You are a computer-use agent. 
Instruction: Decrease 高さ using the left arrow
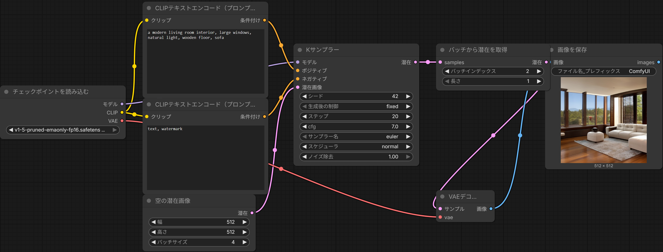point(154,232)
